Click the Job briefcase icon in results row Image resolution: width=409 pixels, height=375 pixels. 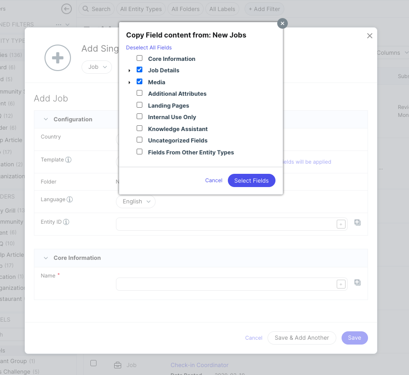[x=117, y=365]
